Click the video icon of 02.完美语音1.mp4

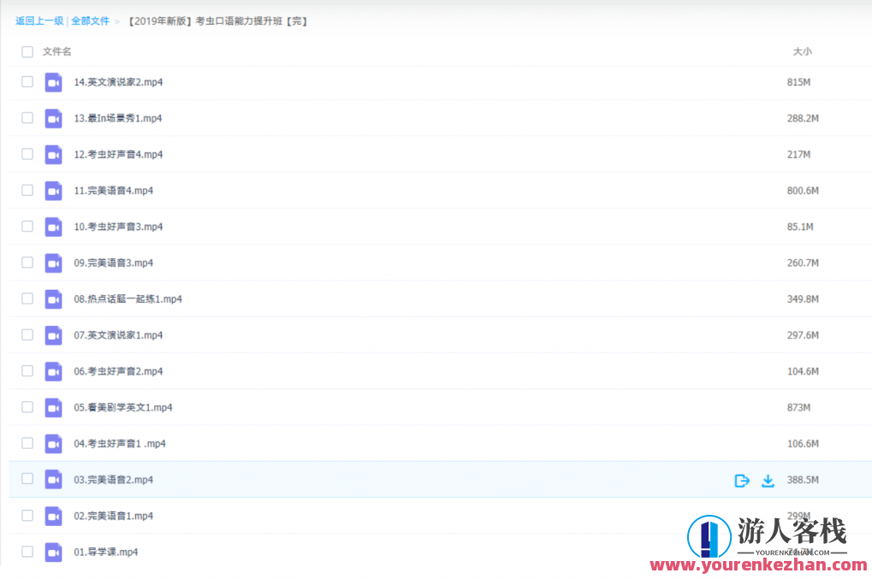click(x=54, y=516)
